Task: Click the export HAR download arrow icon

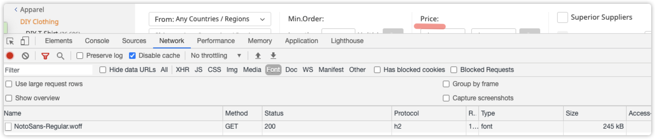Action: tap(273, 56)
